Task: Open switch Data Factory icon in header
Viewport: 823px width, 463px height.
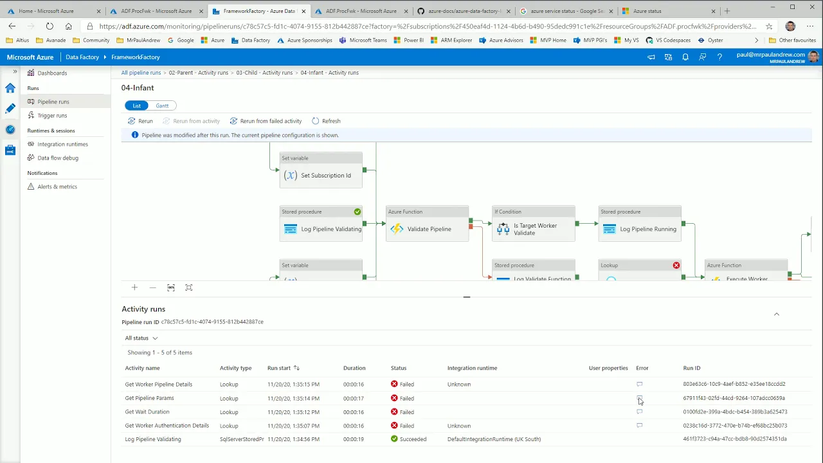Action: 669,57
